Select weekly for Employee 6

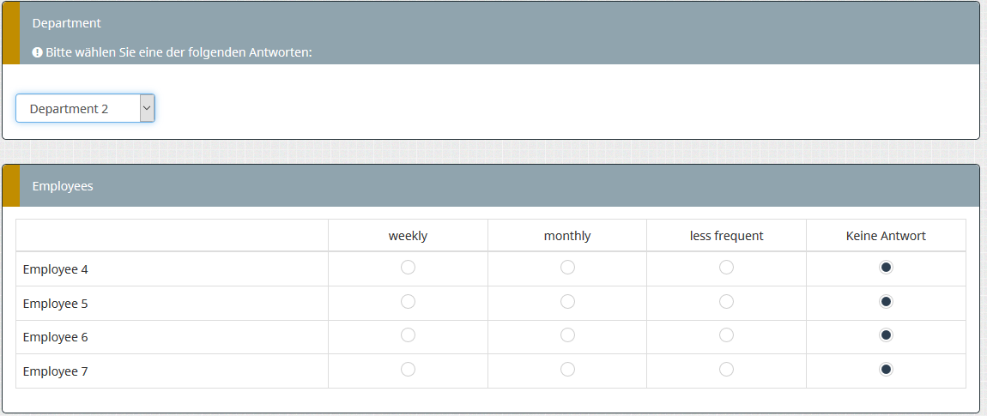pyautogui.click(x=408, y=335)
